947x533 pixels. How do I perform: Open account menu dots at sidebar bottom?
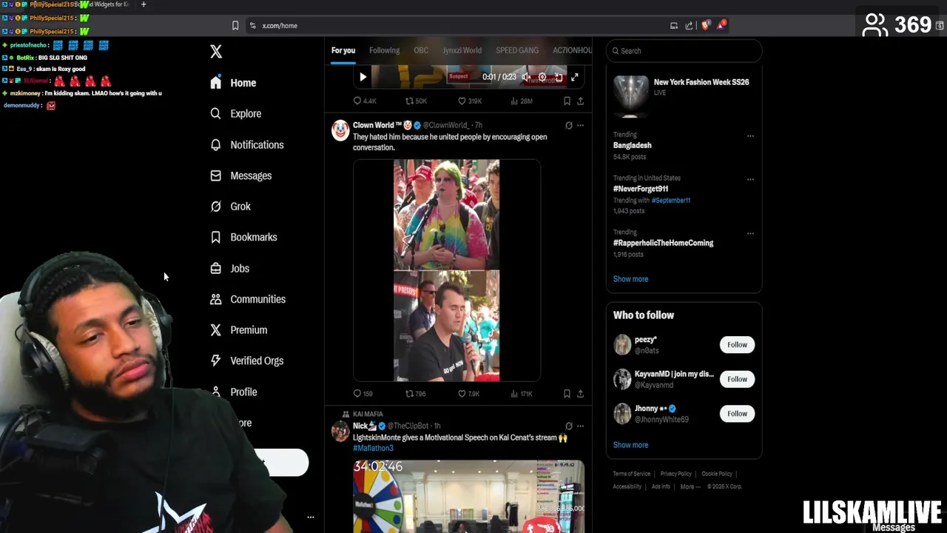[x=311, y=517]
